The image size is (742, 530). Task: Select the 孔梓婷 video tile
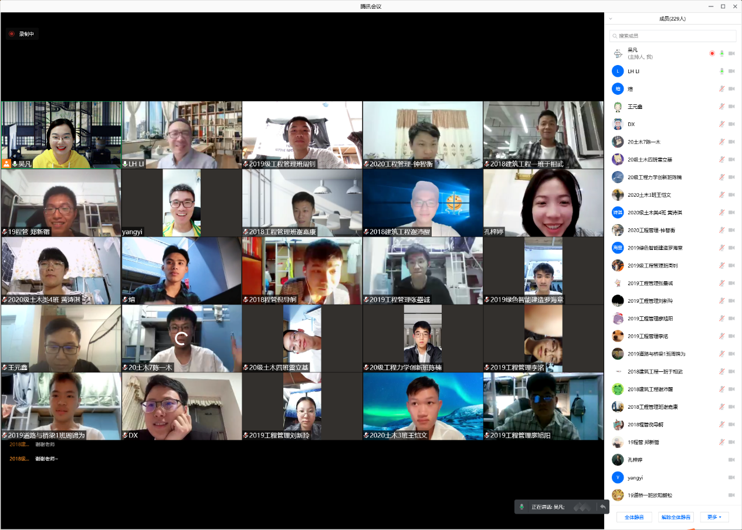543,203
